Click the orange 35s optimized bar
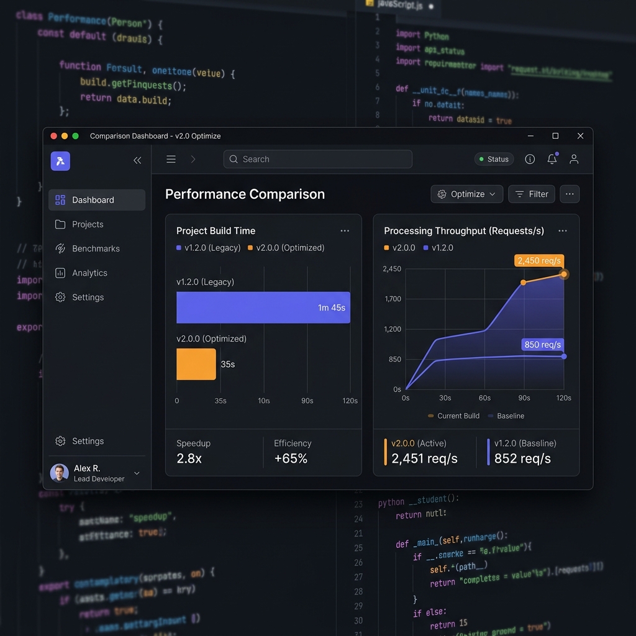Image resolution: width=636 pixels, height=636 pixels. click(196, 364)
